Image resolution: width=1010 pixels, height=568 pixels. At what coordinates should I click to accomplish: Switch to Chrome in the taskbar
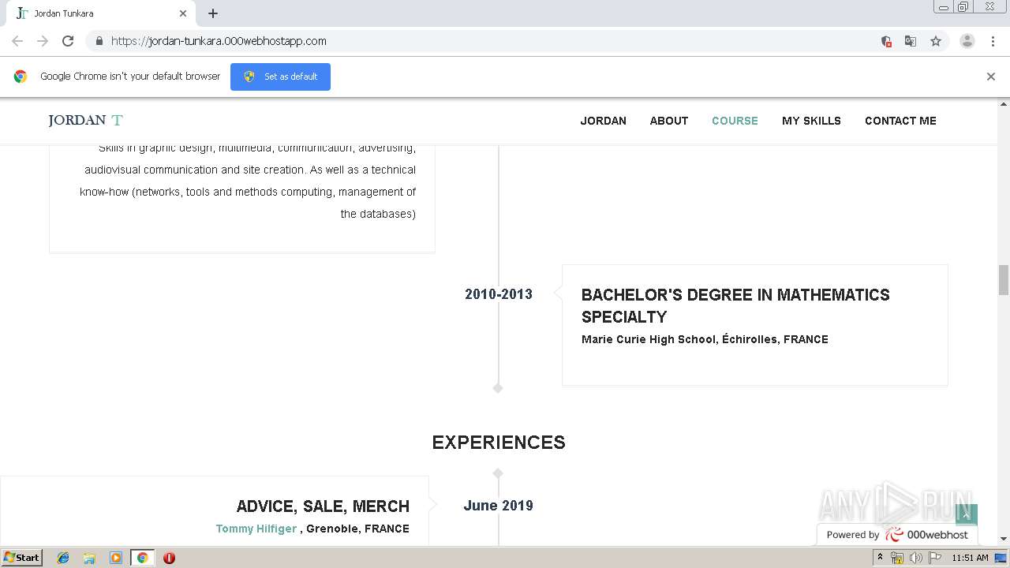(142, 558)
